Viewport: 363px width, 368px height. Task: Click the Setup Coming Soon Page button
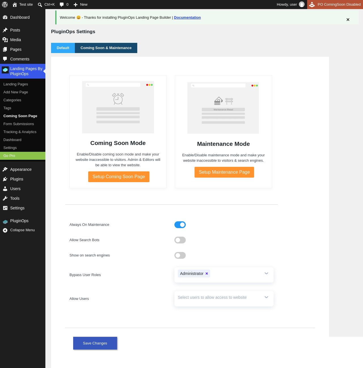tap(119, 177)
